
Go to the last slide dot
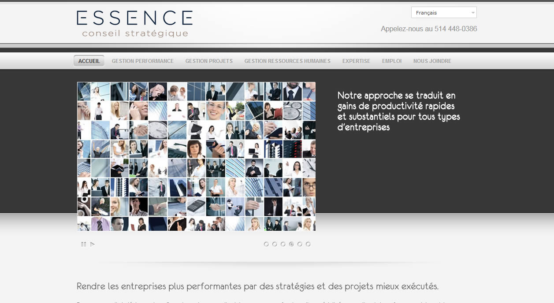308,244
